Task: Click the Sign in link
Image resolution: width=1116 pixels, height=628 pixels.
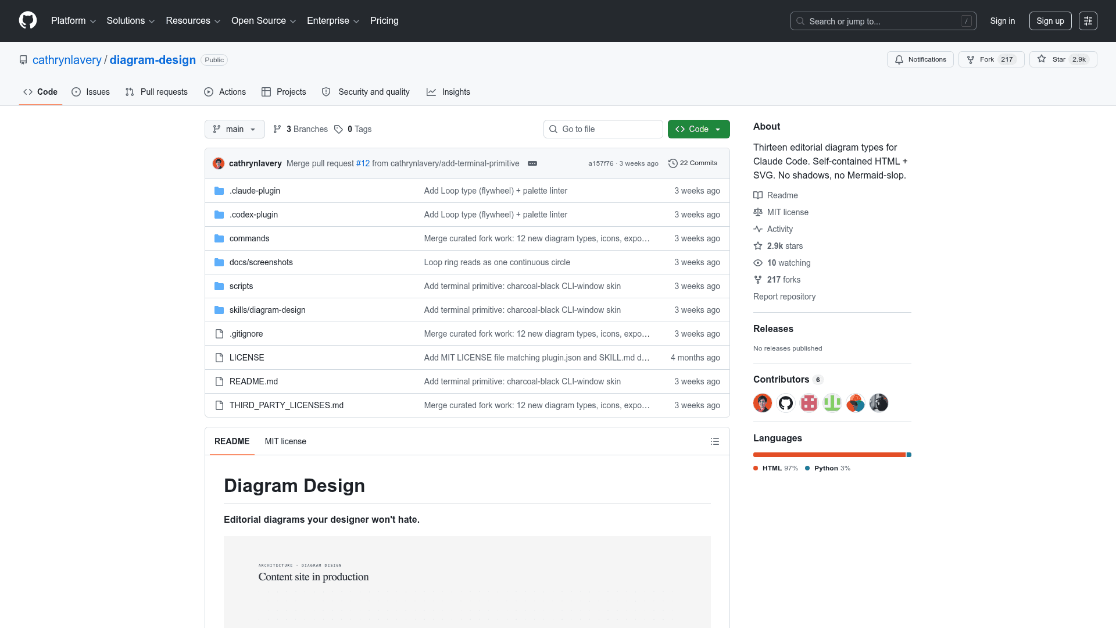Action: pyautogui.click(x=1003, y=21)
